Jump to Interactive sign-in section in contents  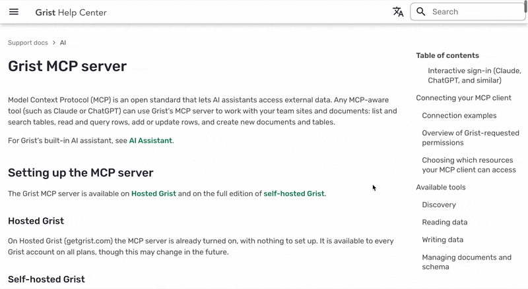click(x=475, y=76)
